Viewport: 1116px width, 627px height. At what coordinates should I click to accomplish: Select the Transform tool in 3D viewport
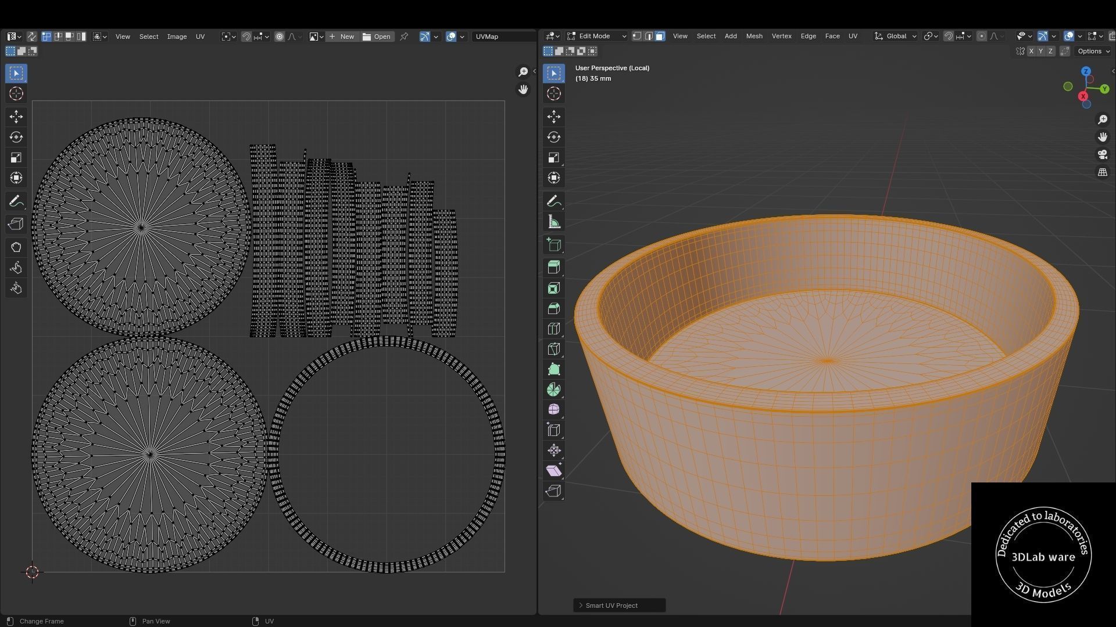tap(553, 178)
